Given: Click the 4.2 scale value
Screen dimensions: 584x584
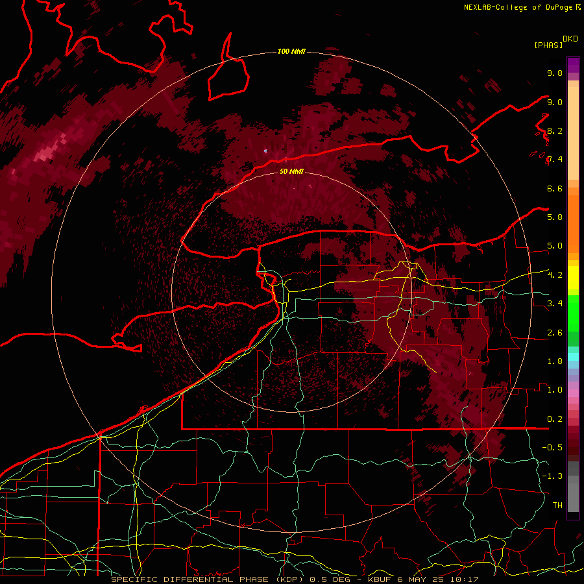Looking at the screenshot, I should (x=555, y=275).
